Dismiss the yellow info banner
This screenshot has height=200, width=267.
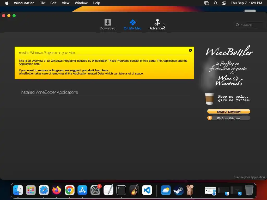point(190,50)
